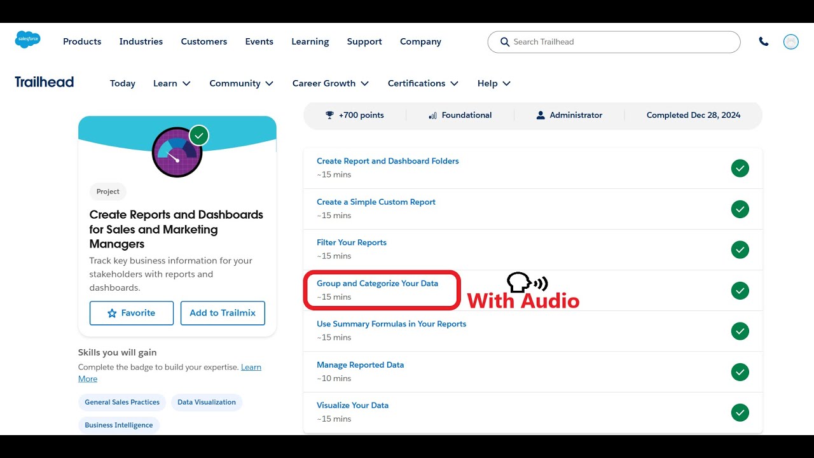Click the phone contact icon
The height and width of the screenshot is (458, 814).
tap(764, 42)
